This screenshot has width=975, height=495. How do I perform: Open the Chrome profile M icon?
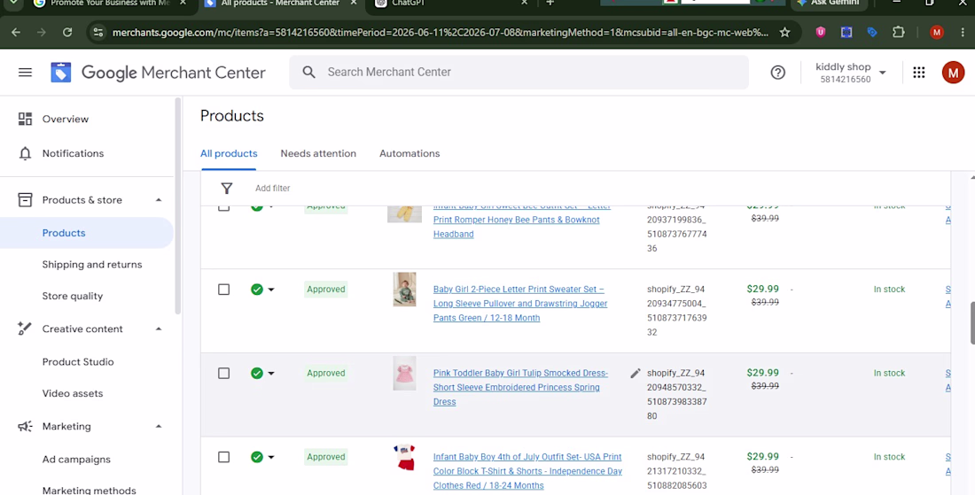pyautogui.click(x=937, y=32)
